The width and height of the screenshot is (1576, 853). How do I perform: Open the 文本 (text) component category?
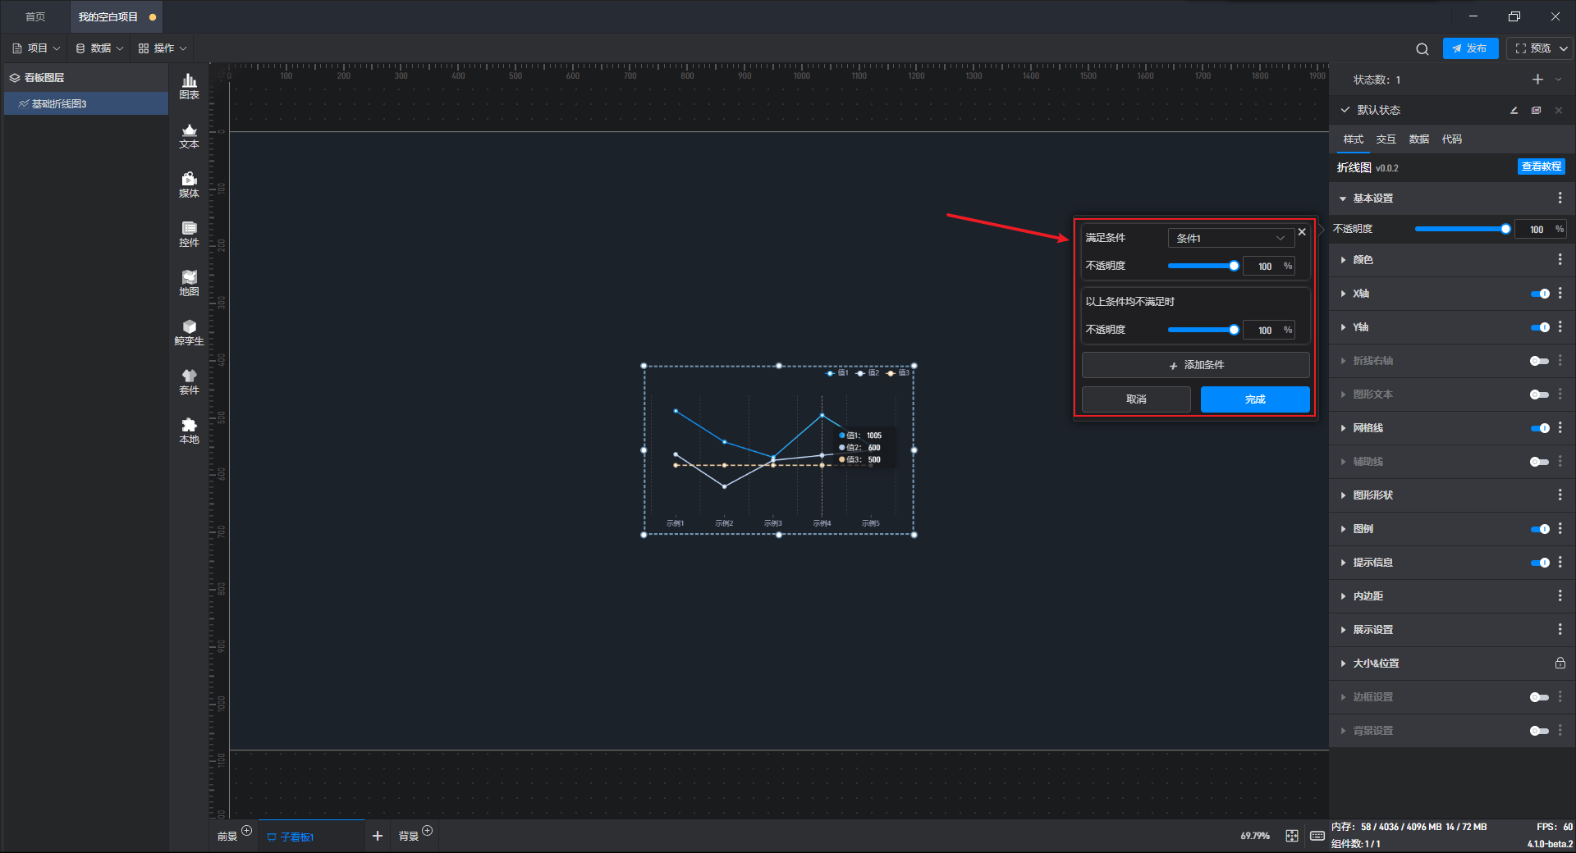[189, 135]
